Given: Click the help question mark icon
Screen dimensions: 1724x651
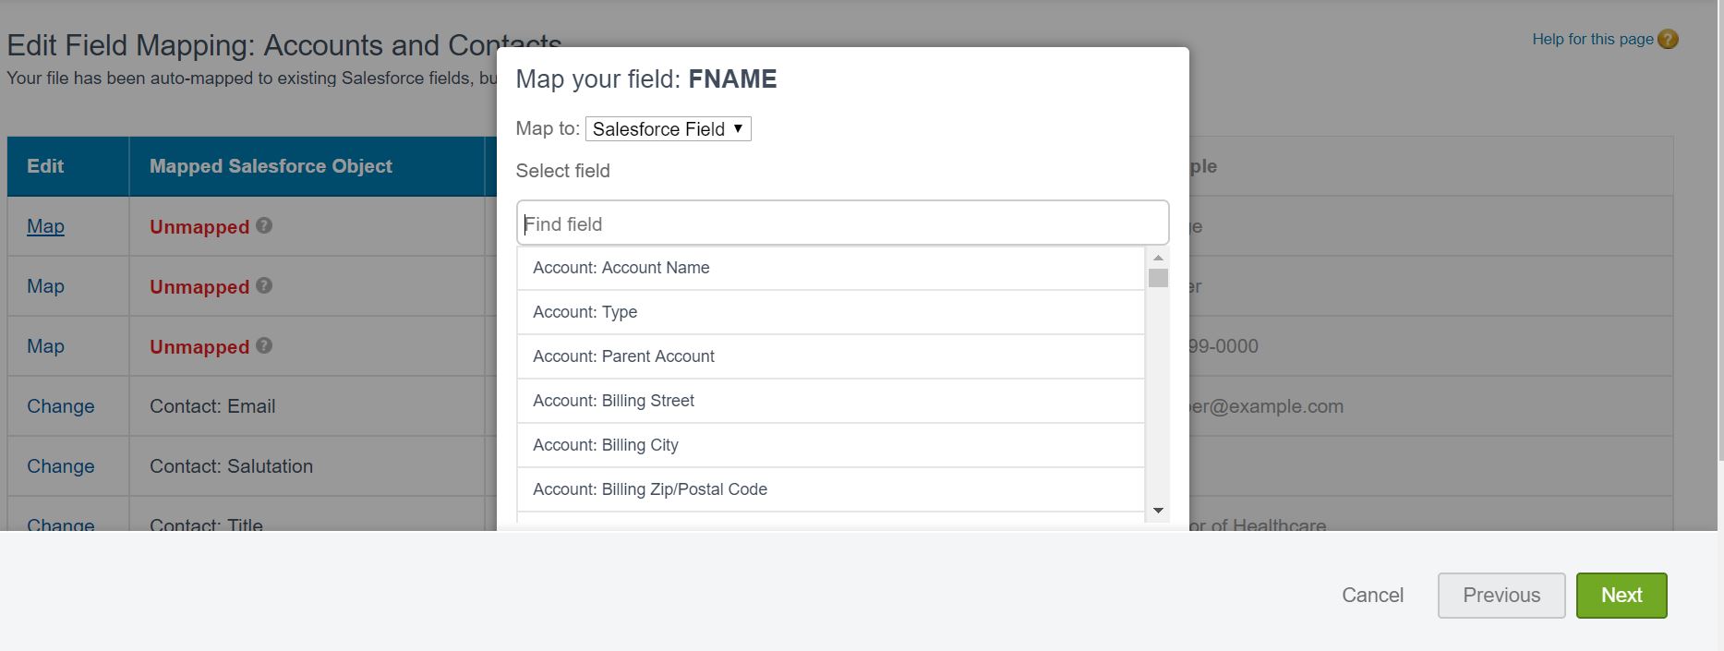Looking at the screenshot, I should 1668,40.
